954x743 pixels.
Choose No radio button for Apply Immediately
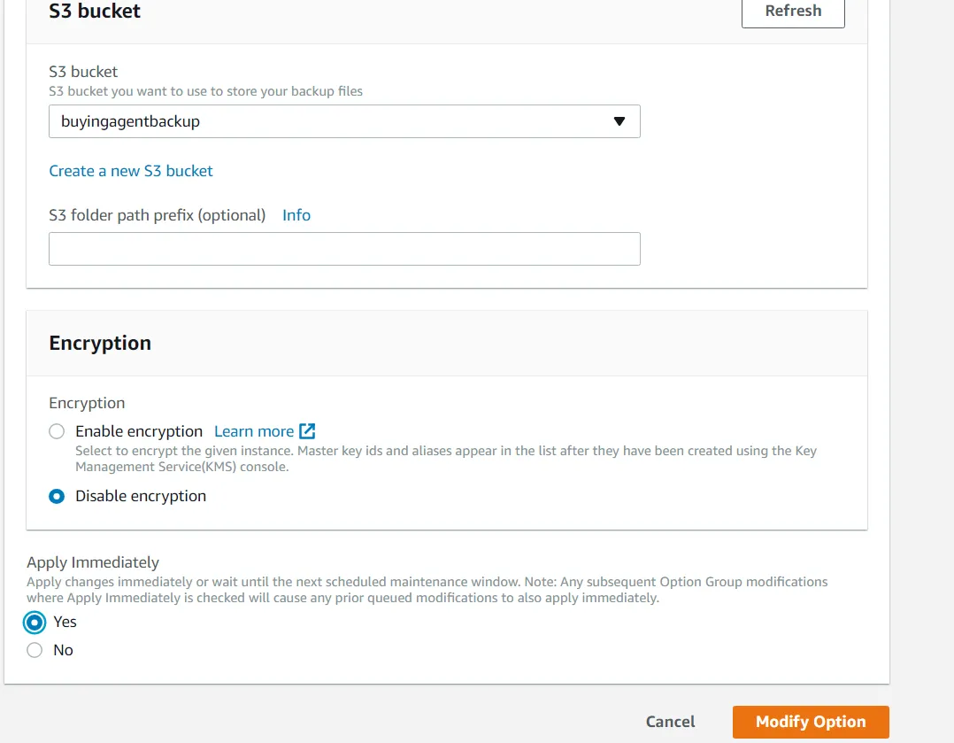point(35,650)
